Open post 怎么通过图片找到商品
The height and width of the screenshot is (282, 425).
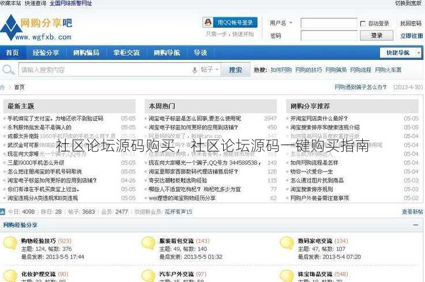317,180
